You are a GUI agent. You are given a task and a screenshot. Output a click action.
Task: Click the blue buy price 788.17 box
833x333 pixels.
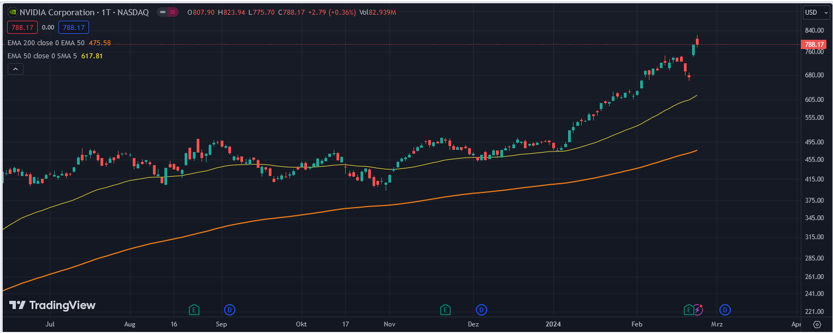74,27
